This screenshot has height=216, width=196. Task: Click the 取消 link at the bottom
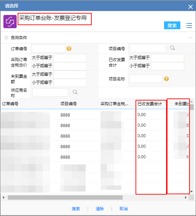point(123,209)
